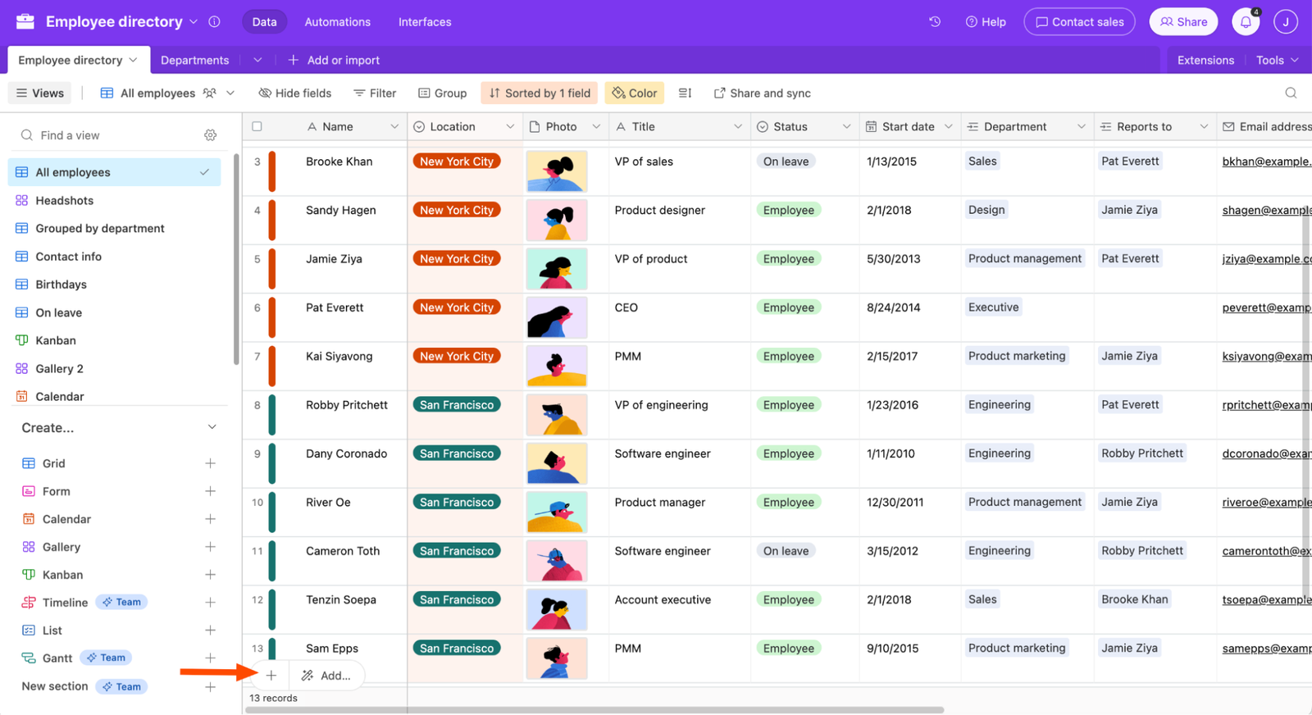Toggle the select all rows checkbox
This screenshot has width=1312, height=715.
tap(257, 127)
